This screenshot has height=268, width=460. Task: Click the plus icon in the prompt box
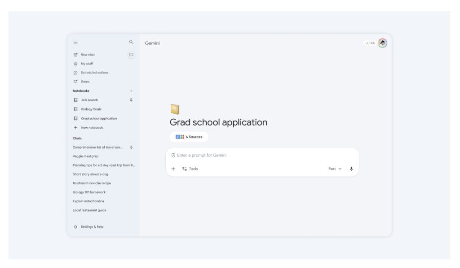[173, 169]
